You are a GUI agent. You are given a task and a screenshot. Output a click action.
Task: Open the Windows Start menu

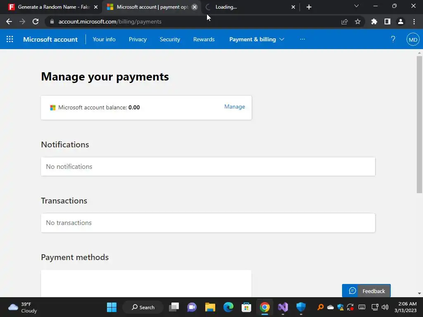coord(112,307)
